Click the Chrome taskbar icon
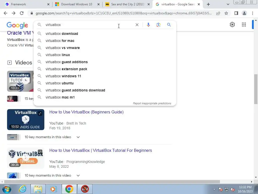Image resolution: width=258 pixels, height=194 pixels. 69,189
